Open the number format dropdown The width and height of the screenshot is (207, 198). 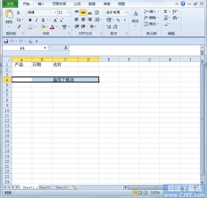click(x=126, y=12)
